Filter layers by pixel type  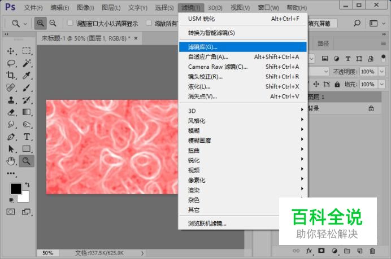pyautogui.click(x=325, y=59)
